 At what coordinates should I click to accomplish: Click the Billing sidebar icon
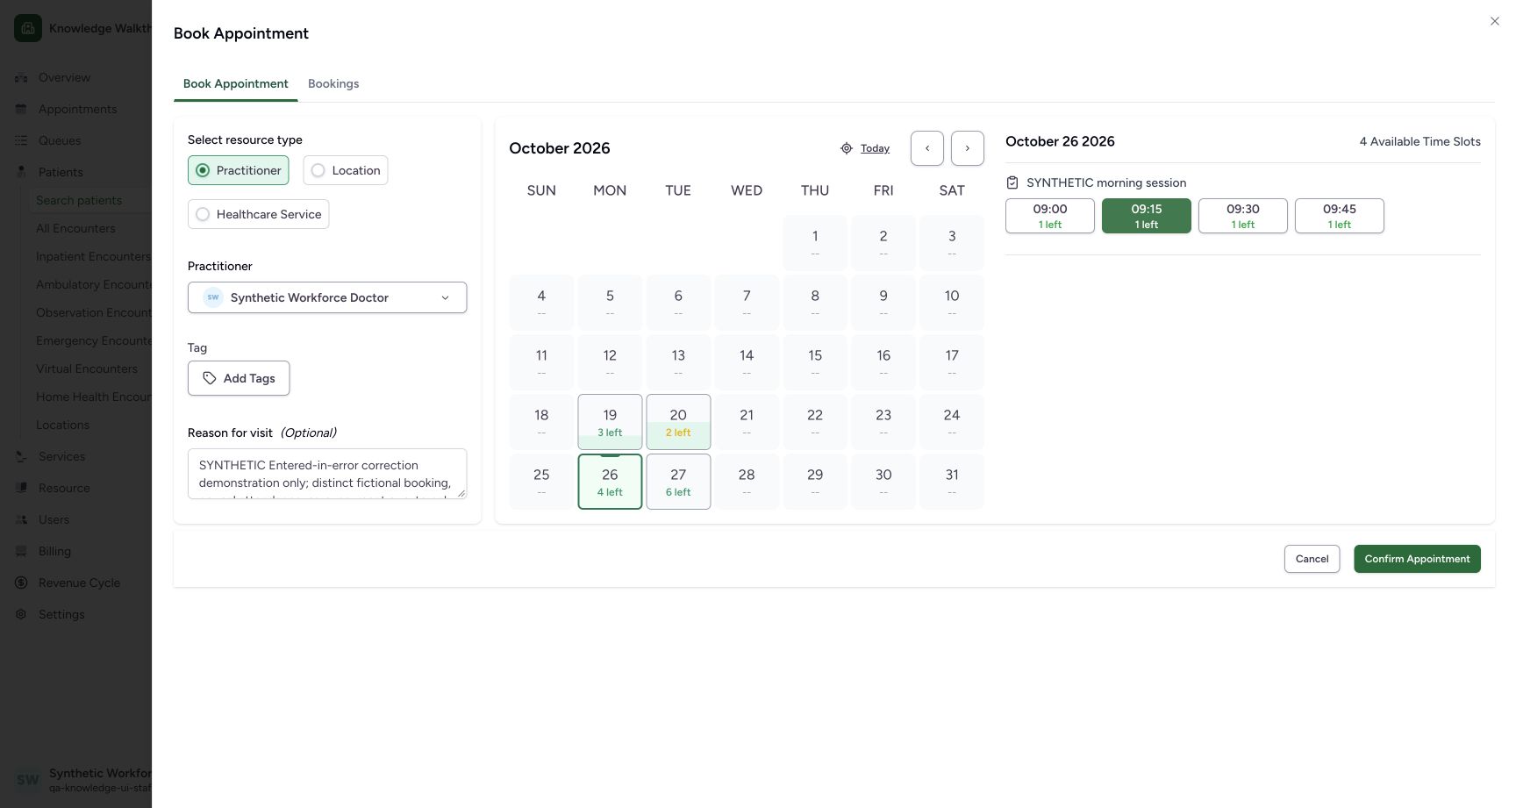click(x=21, y=551)
